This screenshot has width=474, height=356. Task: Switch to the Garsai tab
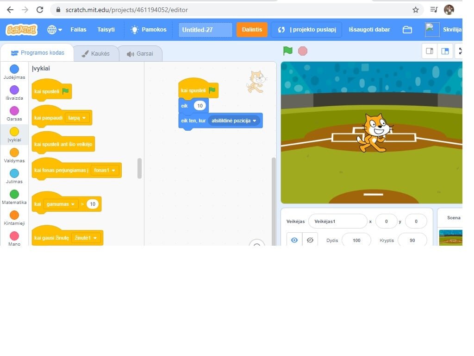pyautogui.click(x=140, y=54)
